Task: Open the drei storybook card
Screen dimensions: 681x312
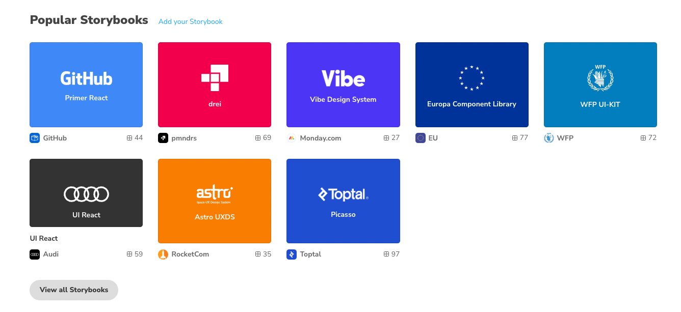Action: pos(214,84)
